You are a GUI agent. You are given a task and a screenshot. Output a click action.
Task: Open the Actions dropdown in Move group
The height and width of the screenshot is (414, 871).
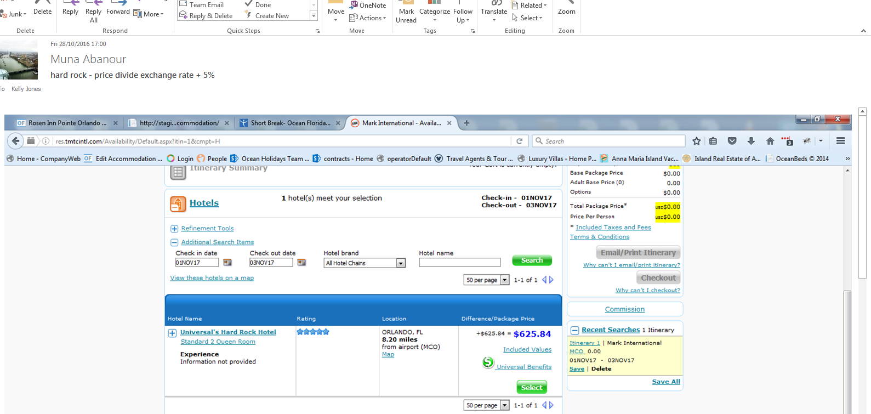click(368, 18)
